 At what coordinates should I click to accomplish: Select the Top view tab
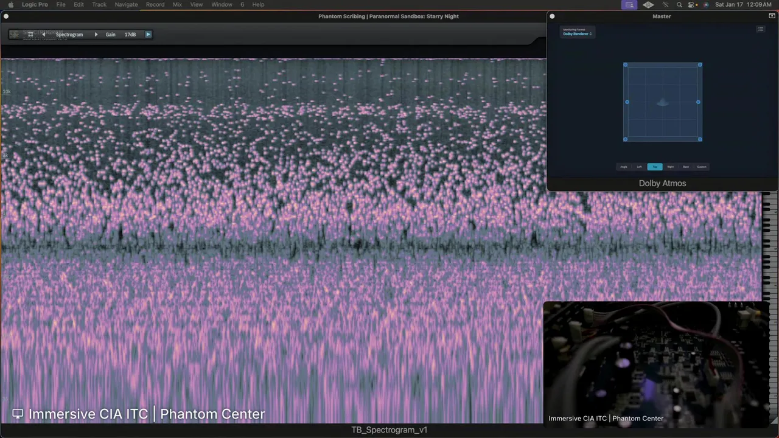click(655, 167)
